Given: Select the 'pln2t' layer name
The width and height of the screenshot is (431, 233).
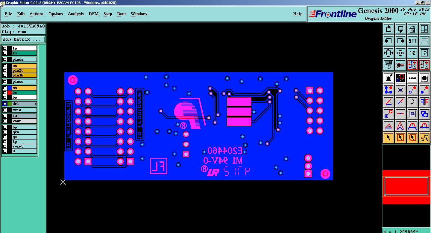Looking at the screenshot, I should 25,70.
